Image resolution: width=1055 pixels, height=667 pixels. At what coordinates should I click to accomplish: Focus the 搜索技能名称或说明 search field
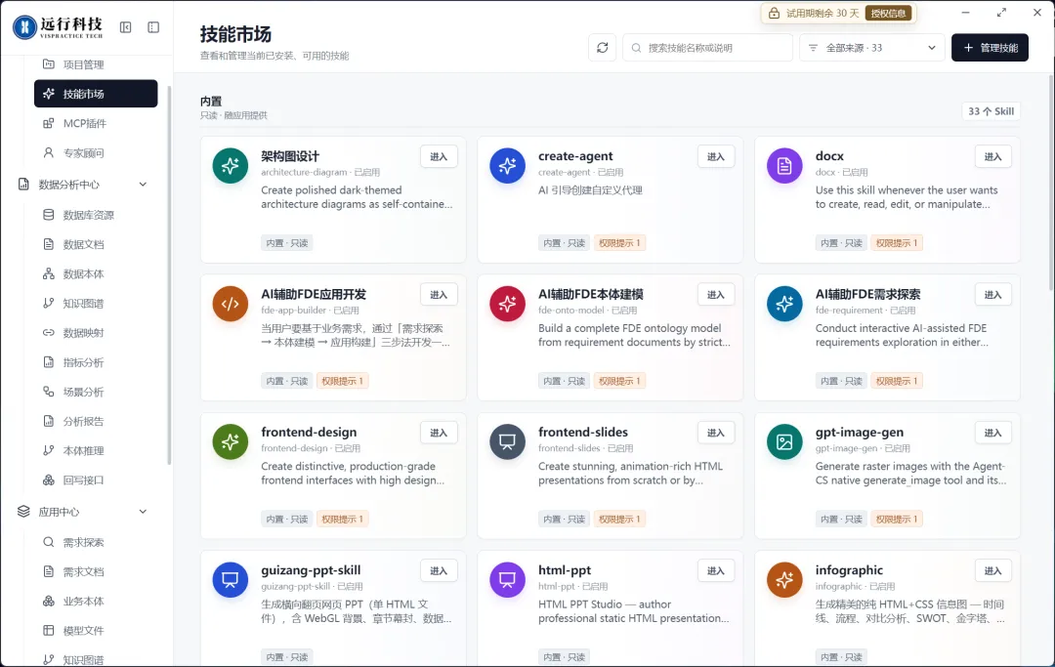(x=708, y=48)
